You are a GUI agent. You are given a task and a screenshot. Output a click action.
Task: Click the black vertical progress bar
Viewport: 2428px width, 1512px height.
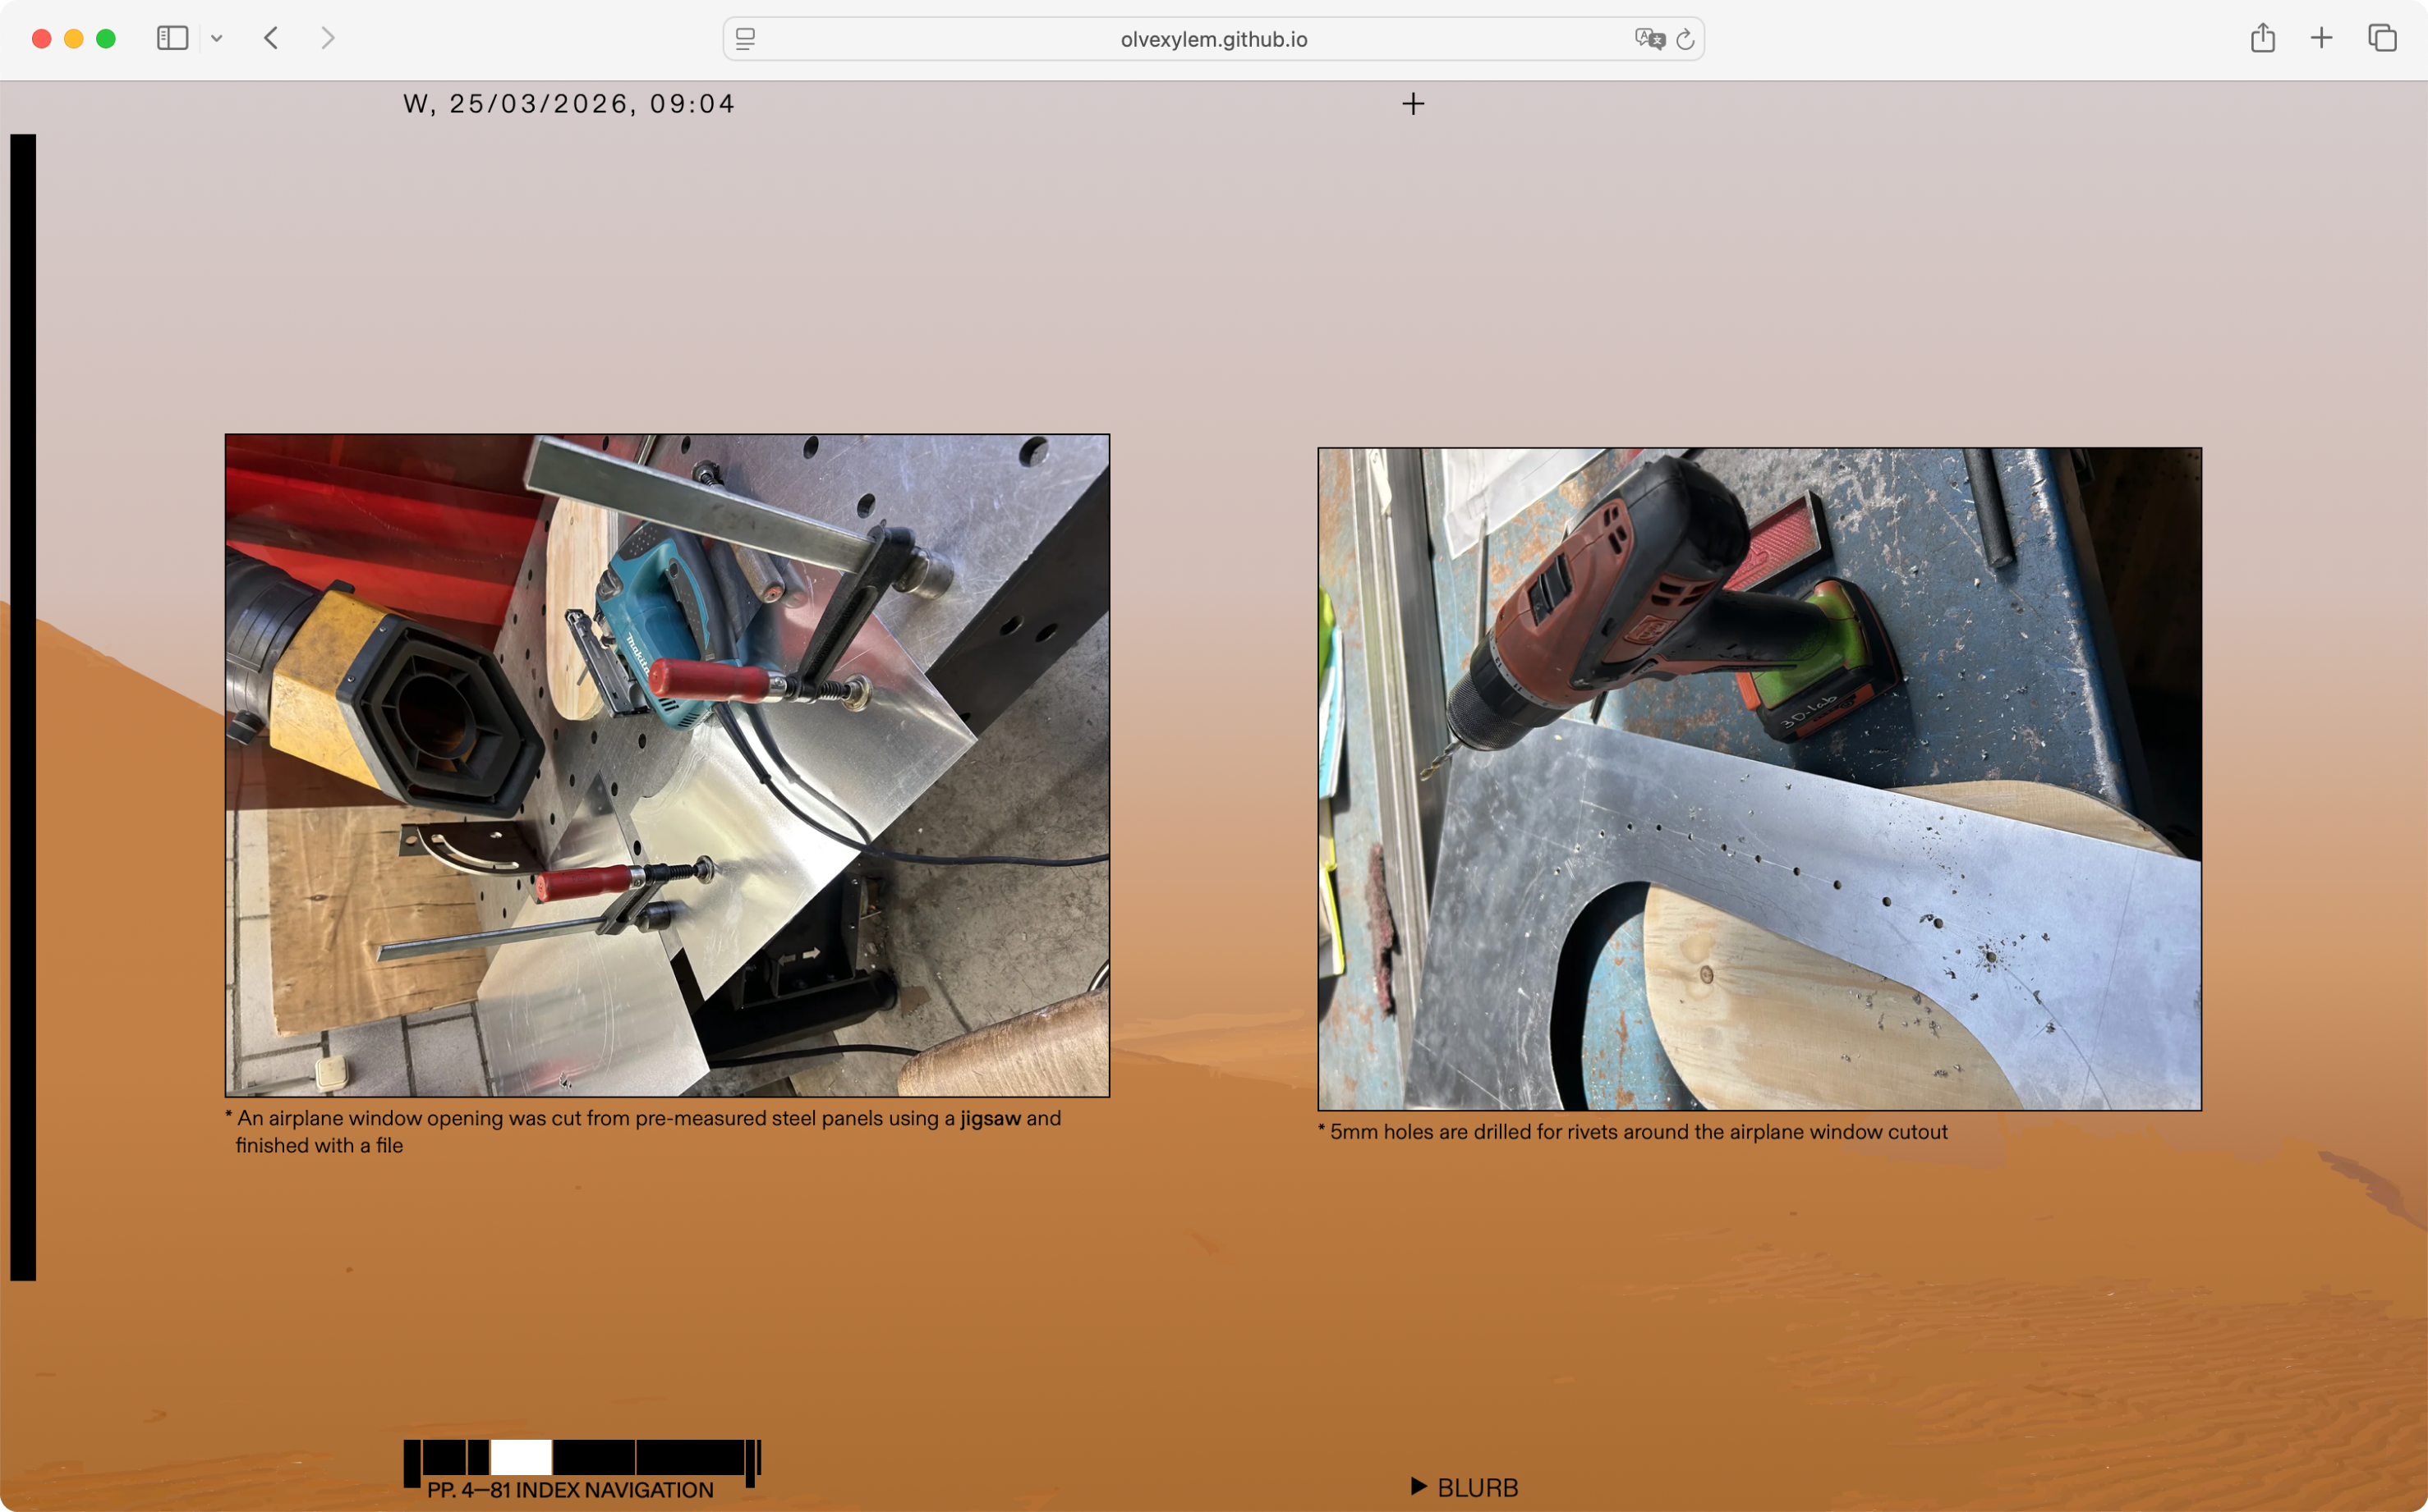point(23,706)
